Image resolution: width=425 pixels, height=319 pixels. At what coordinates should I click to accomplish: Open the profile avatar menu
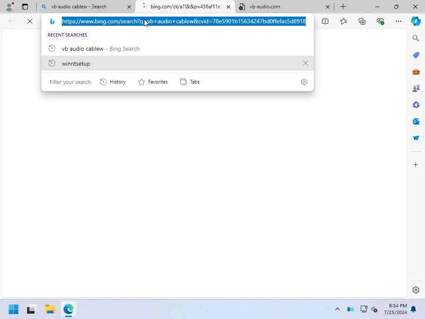[10, 7]
